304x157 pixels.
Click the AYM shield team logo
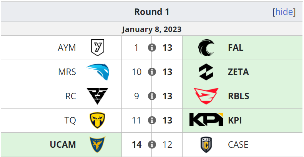coord(98,48)
